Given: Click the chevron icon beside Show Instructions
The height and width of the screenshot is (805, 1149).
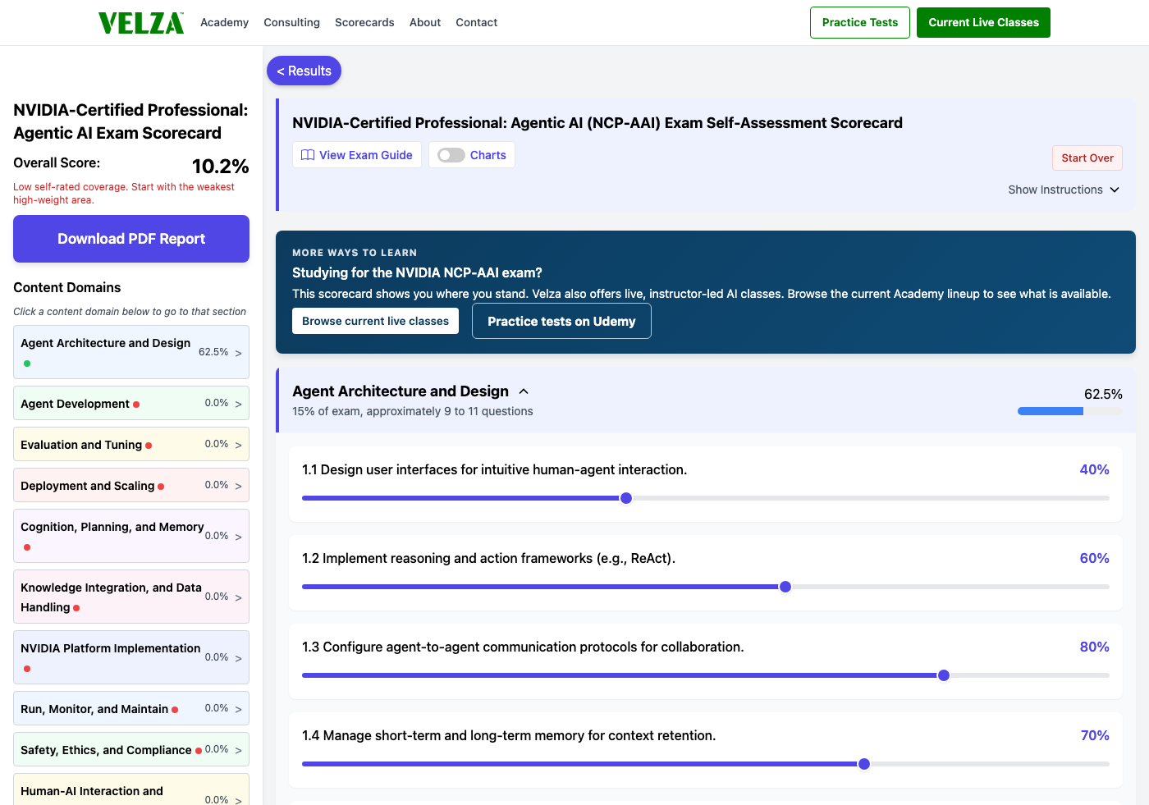Looking at the screenshot, I should tap(1115, 190).
